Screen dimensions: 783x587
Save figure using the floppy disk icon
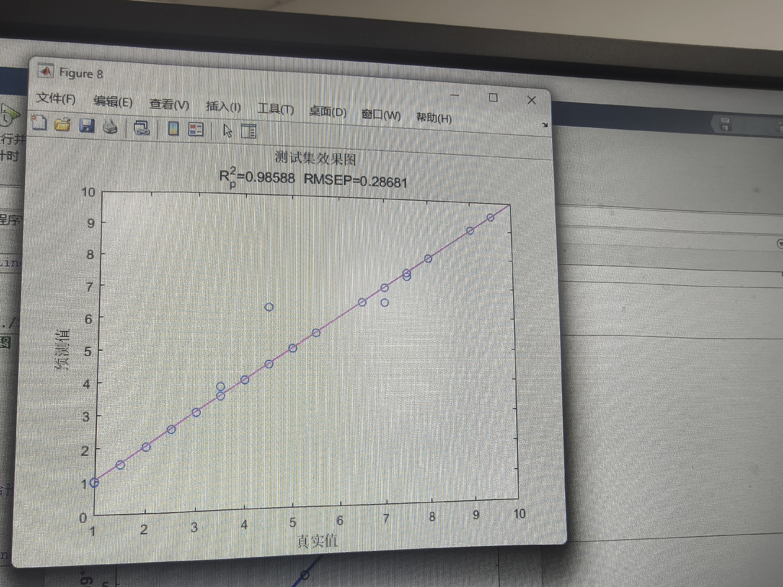pos(86,126)
